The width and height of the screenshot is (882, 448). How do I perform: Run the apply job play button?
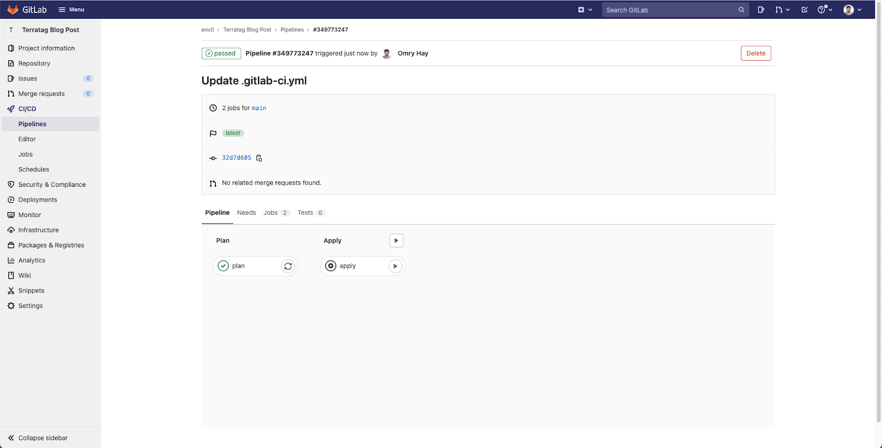coord(395,266)
